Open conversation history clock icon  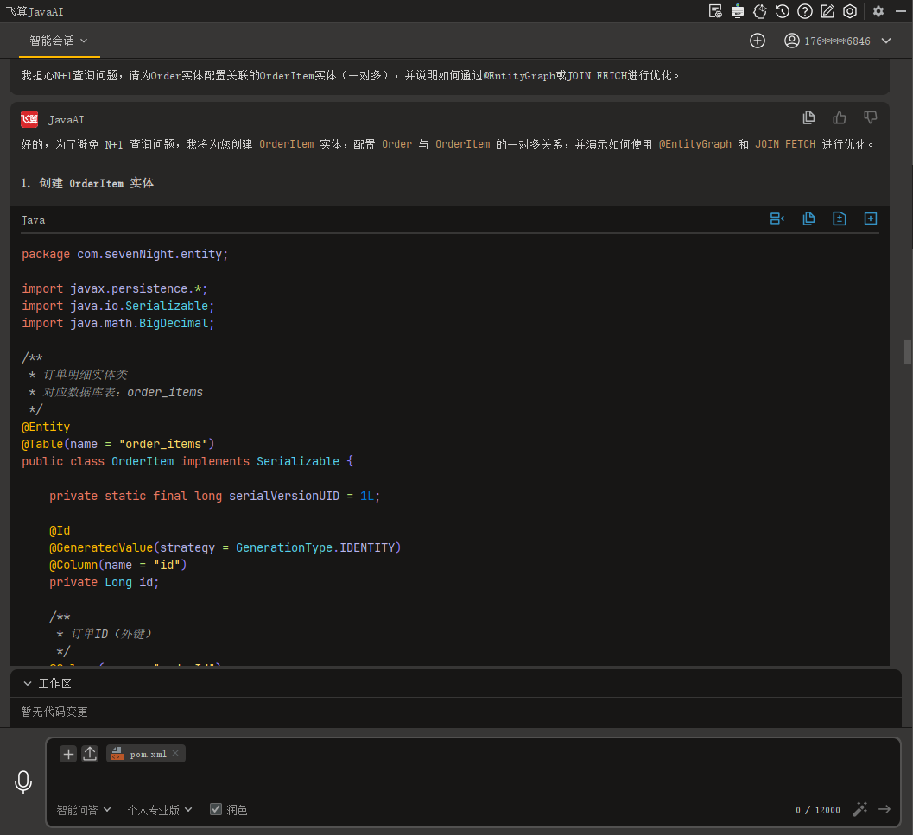pyautogui.click(x=782, y=11)
